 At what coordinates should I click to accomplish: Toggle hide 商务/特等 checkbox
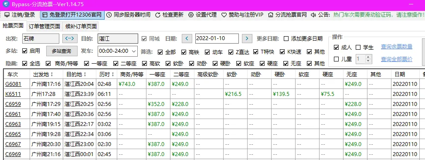(x=48, y=64)
